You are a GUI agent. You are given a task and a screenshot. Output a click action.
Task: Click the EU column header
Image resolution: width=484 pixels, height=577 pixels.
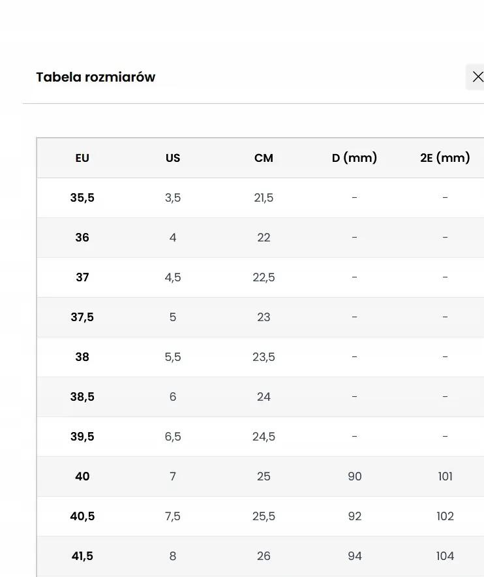pos(82,158)
